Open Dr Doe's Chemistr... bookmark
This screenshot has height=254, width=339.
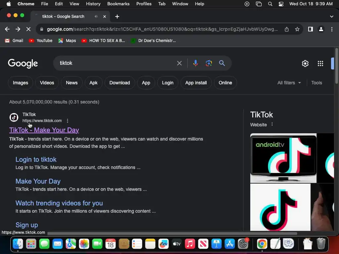pos(153,41)
